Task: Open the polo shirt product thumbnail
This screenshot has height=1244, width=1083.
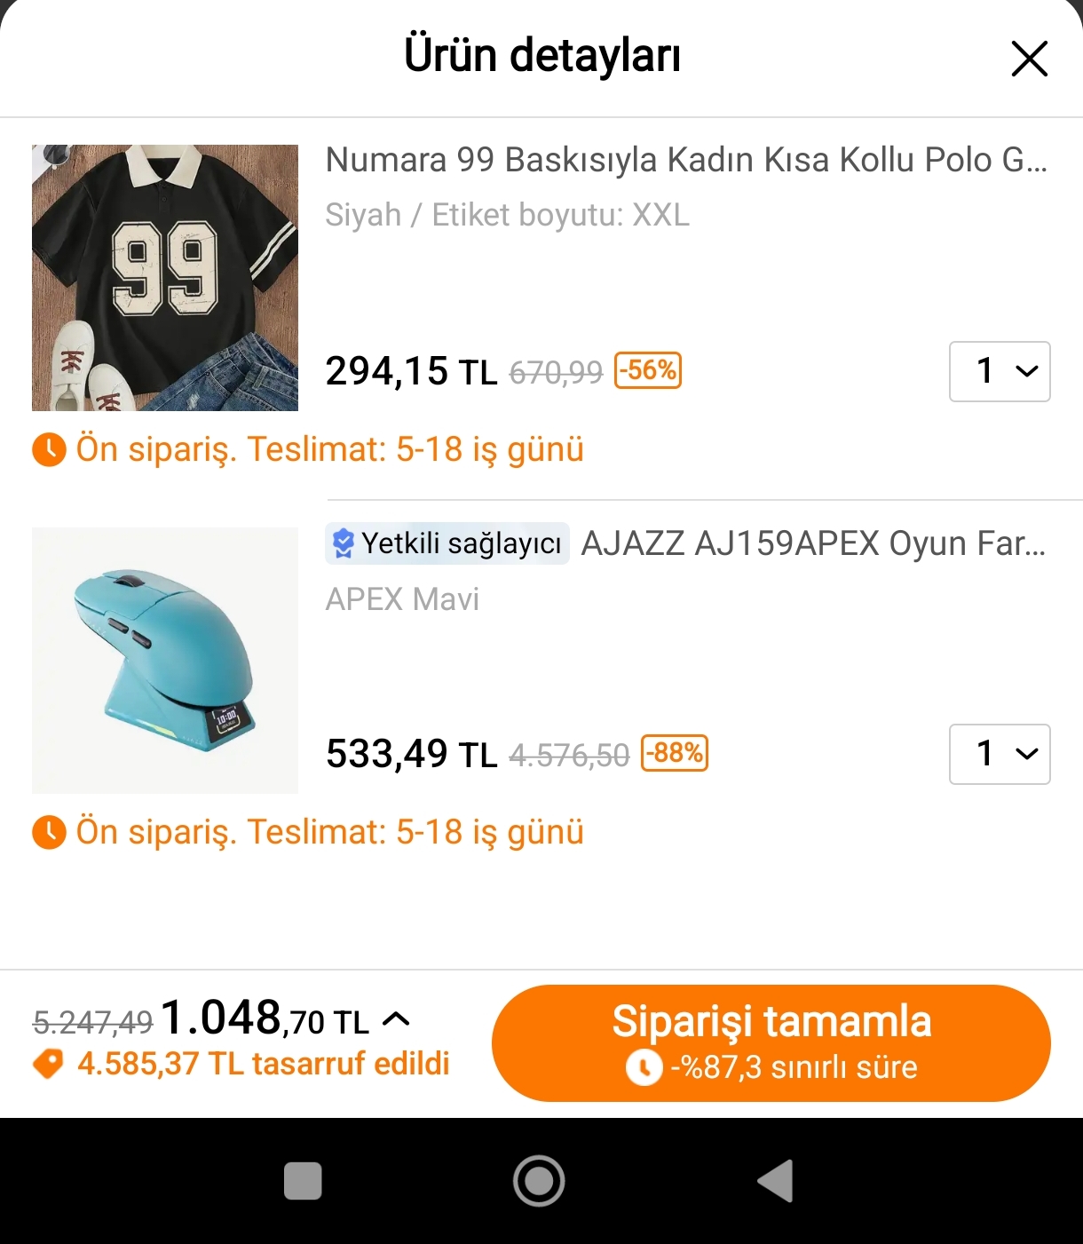Action: pyautogui.click(x=165, y=278)
